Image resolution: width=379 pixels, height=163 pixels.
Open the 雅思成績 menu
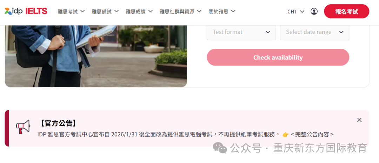point(139,11)
